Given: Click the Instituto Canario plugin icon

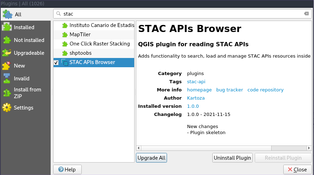Looking at the screenshot, I should tap(65, 25).
